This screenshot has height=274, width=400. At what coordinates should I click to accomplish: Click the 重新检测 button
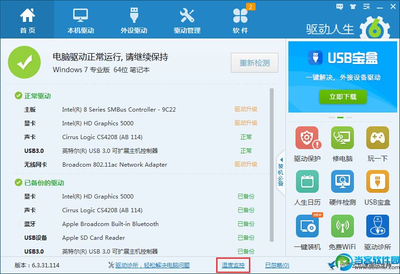pyautogui.click(x=254, y=63)
